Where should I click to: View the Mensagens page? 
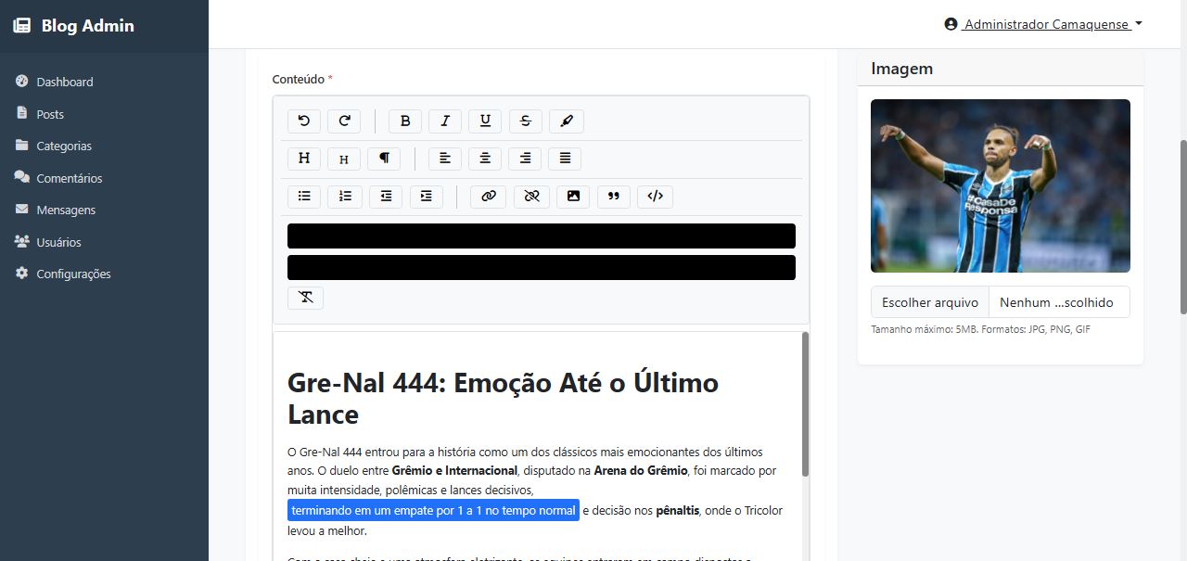click(104, 210)
